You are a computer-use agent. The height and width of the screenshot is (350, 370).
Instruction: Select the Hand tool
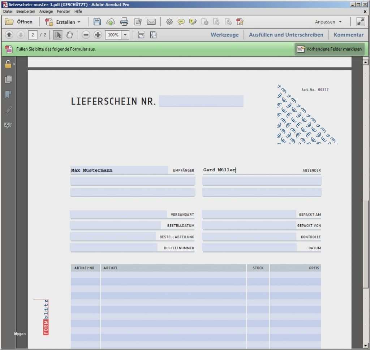(x=69, y=35)
